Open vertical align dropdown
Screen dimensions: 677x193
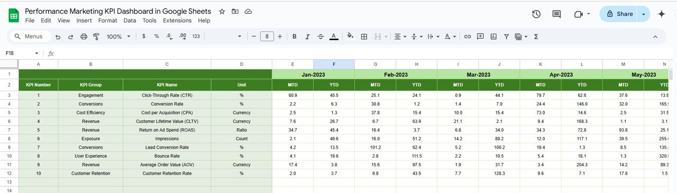[x=416, y=36]
